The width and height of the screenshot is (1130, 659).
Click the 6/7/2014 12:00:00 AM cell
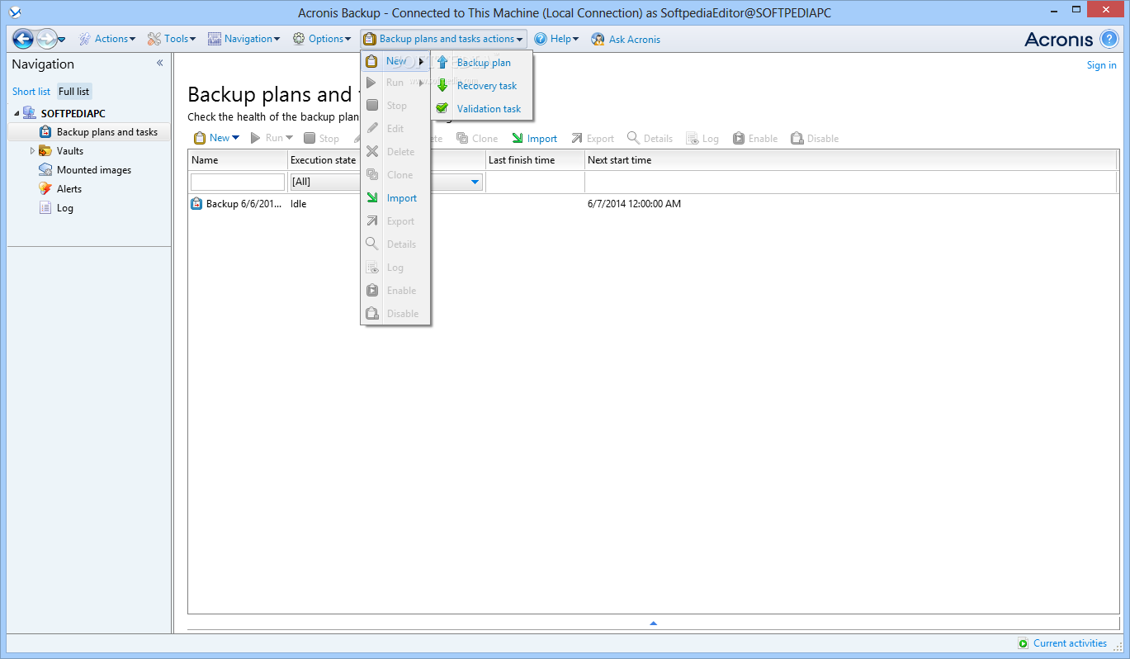634,204
